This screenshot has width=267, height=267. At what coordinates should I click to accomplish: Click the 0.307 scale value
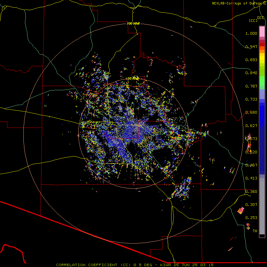coord(251,205)
